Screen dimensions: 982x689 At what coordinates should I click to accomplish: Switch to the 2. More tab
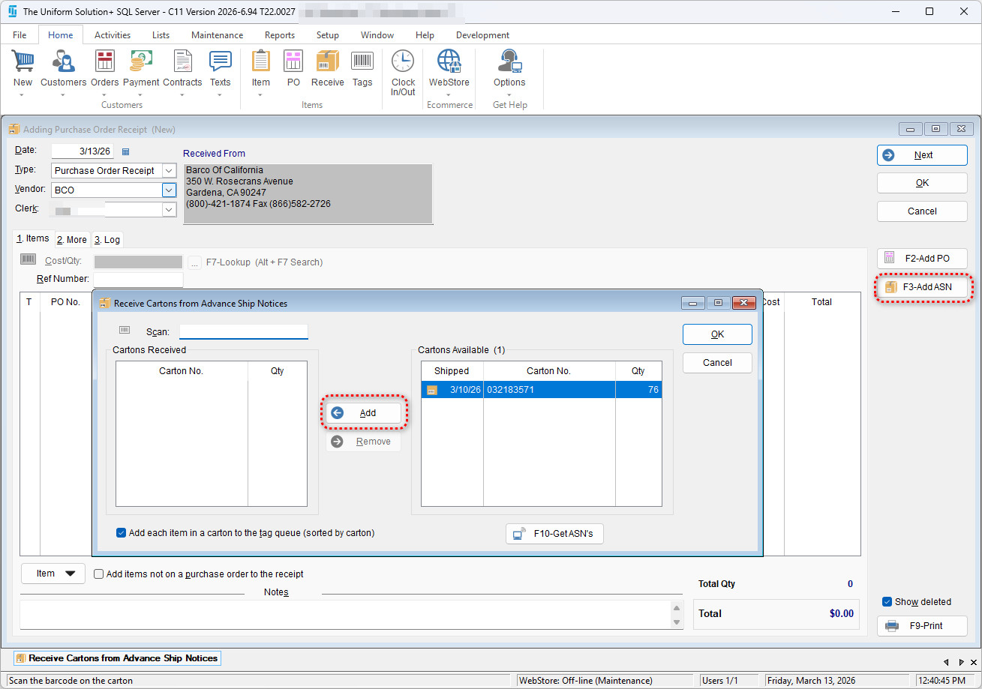(x=72, y=240)
